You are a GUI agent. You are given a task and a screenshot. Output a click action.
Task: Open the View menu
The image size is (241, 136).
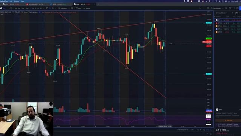(x=22, y=1)
